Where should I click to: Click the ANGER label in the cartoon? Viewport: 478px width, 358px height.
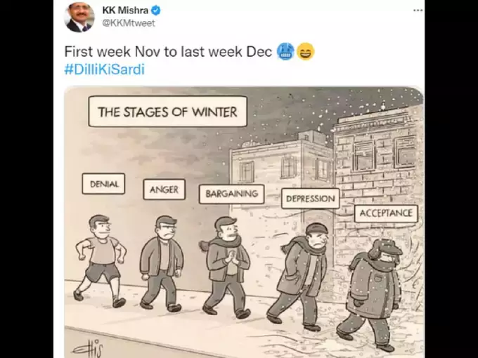pos(164,190)
